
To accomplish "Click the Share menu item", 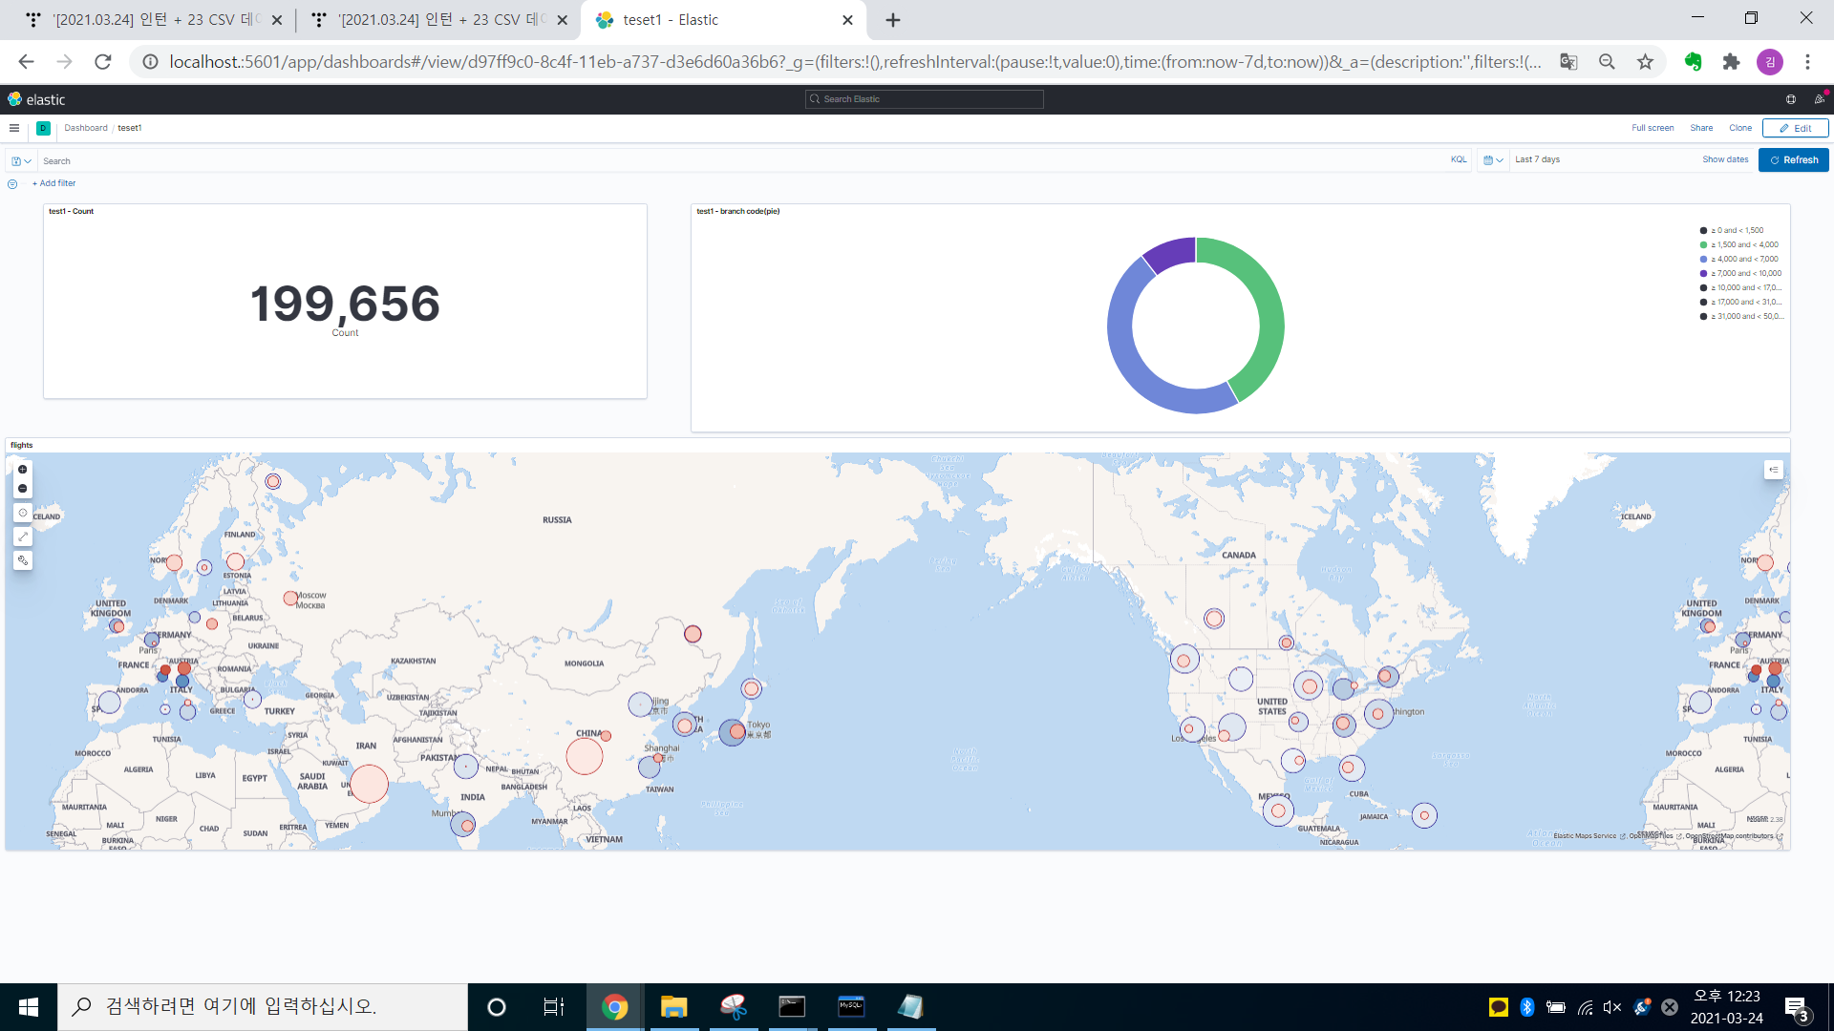I will 1701,128.
